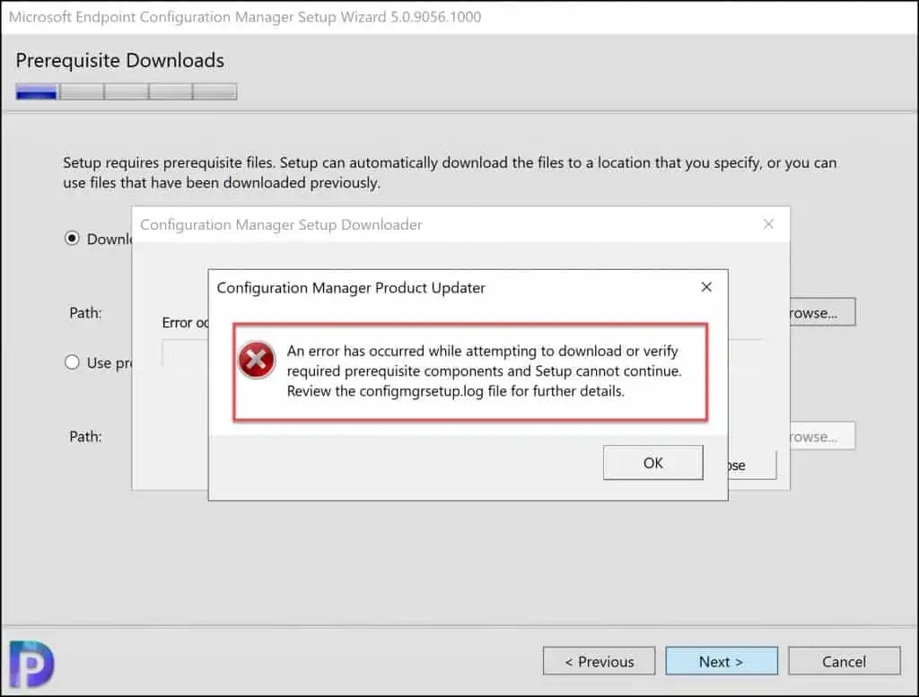This screenshot has height=697, width=919.
Task: Click the Close button in Setup Downloader
Action: [x=753, y=466]
